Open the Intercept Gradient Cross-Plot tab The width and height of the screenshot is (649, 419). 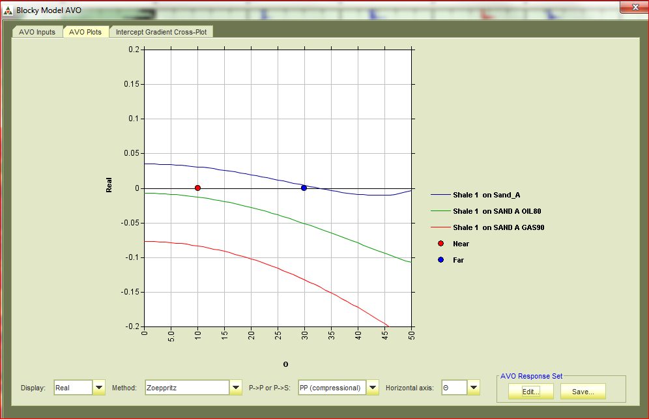tap(161, 32)
